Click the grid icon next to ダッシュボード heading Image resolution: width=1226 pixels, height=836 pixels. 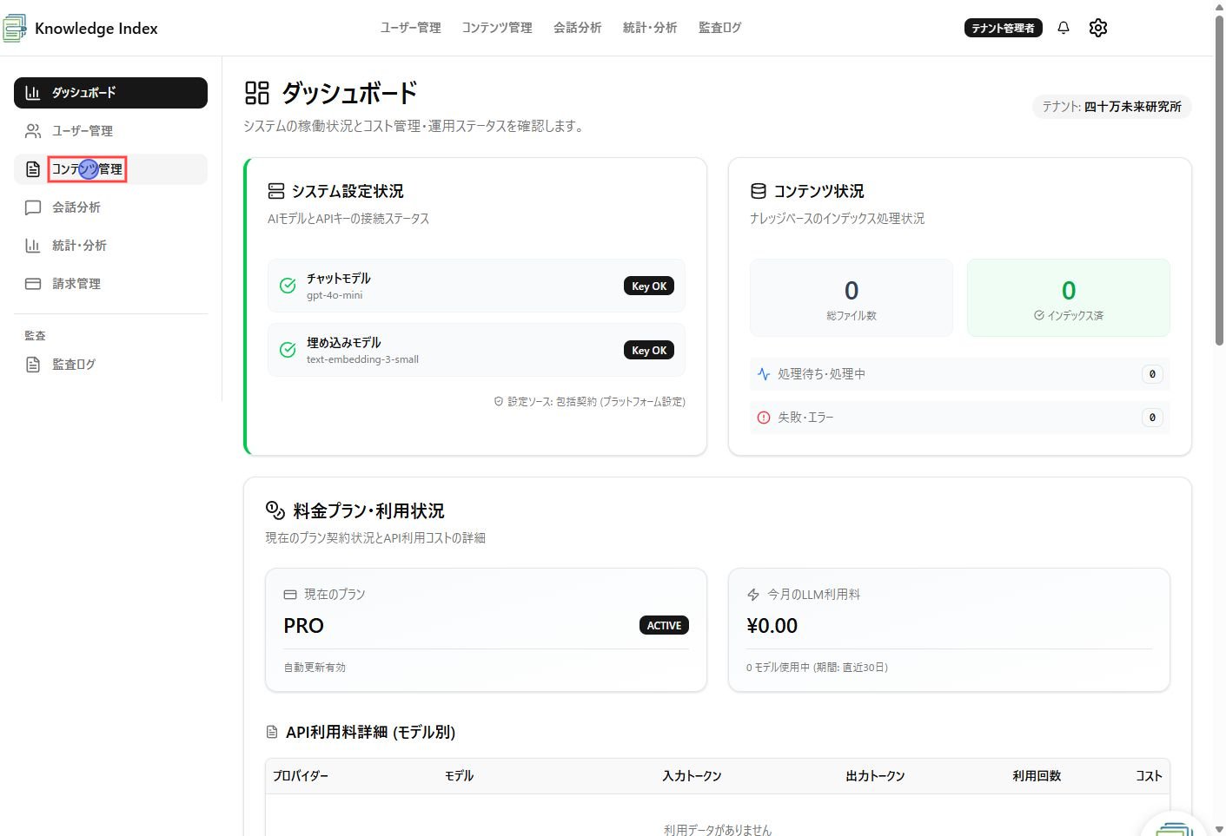click(257, 93)
